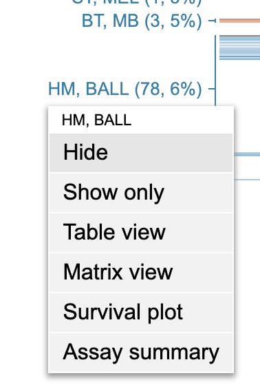Click the BT, MB (3, 5%) row label
This screenshot has height=391, width=260.
[142, 21]
